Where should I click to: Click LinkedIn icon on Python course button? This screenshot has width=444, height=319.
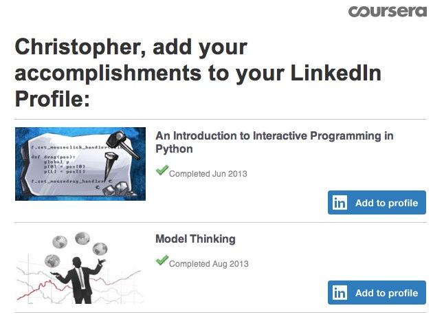tap(340, 203)
